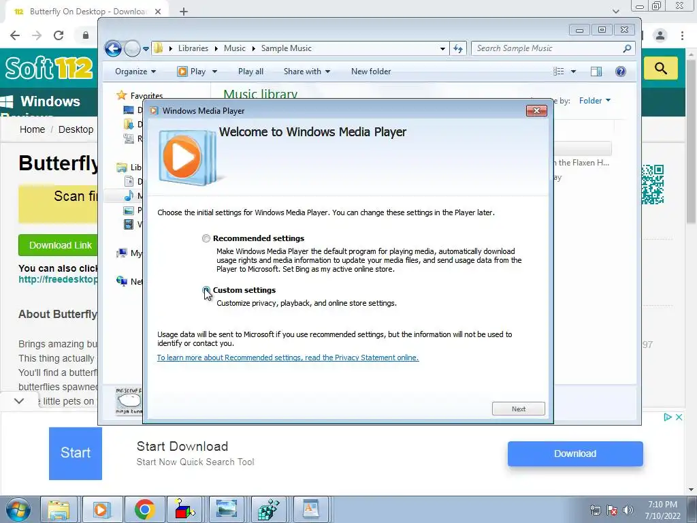Click Desktop in the page breadcrumb

click(x=76, y=129)
